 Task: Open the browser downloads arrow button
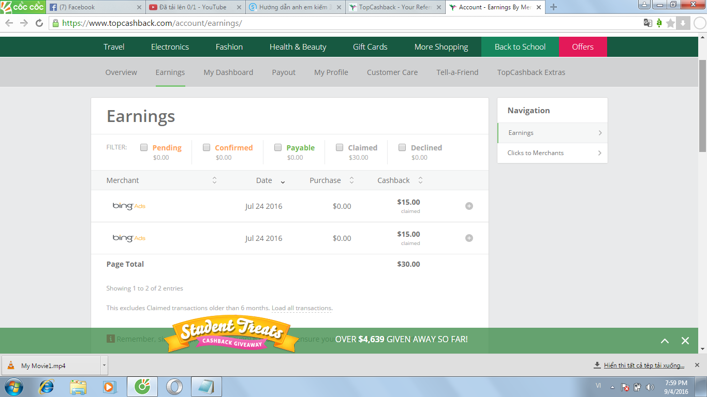pos(683,23)
